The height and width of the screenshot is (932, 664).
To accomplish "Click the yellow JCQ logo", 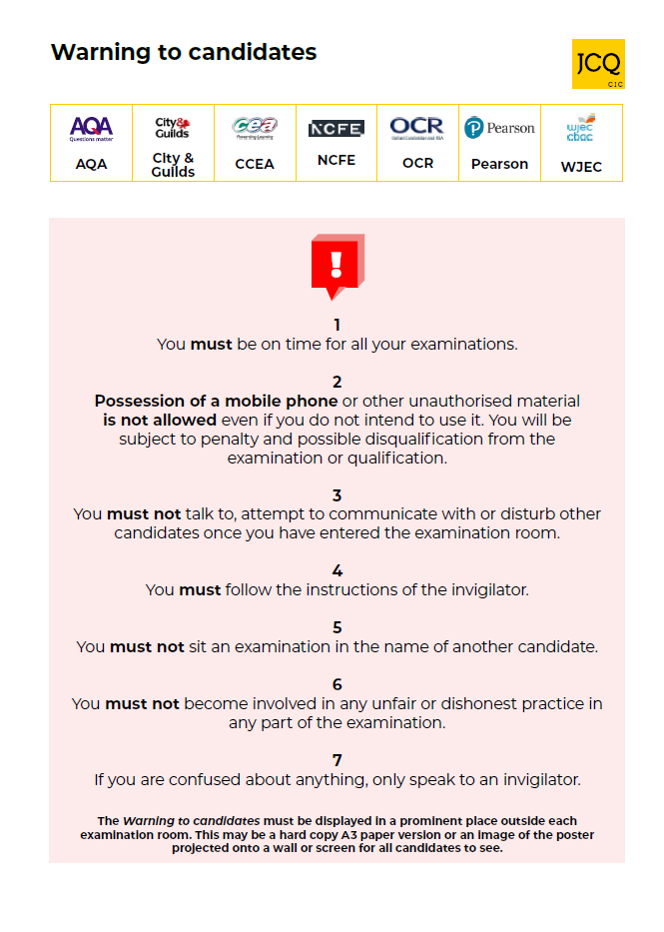I will click(598, 65).
